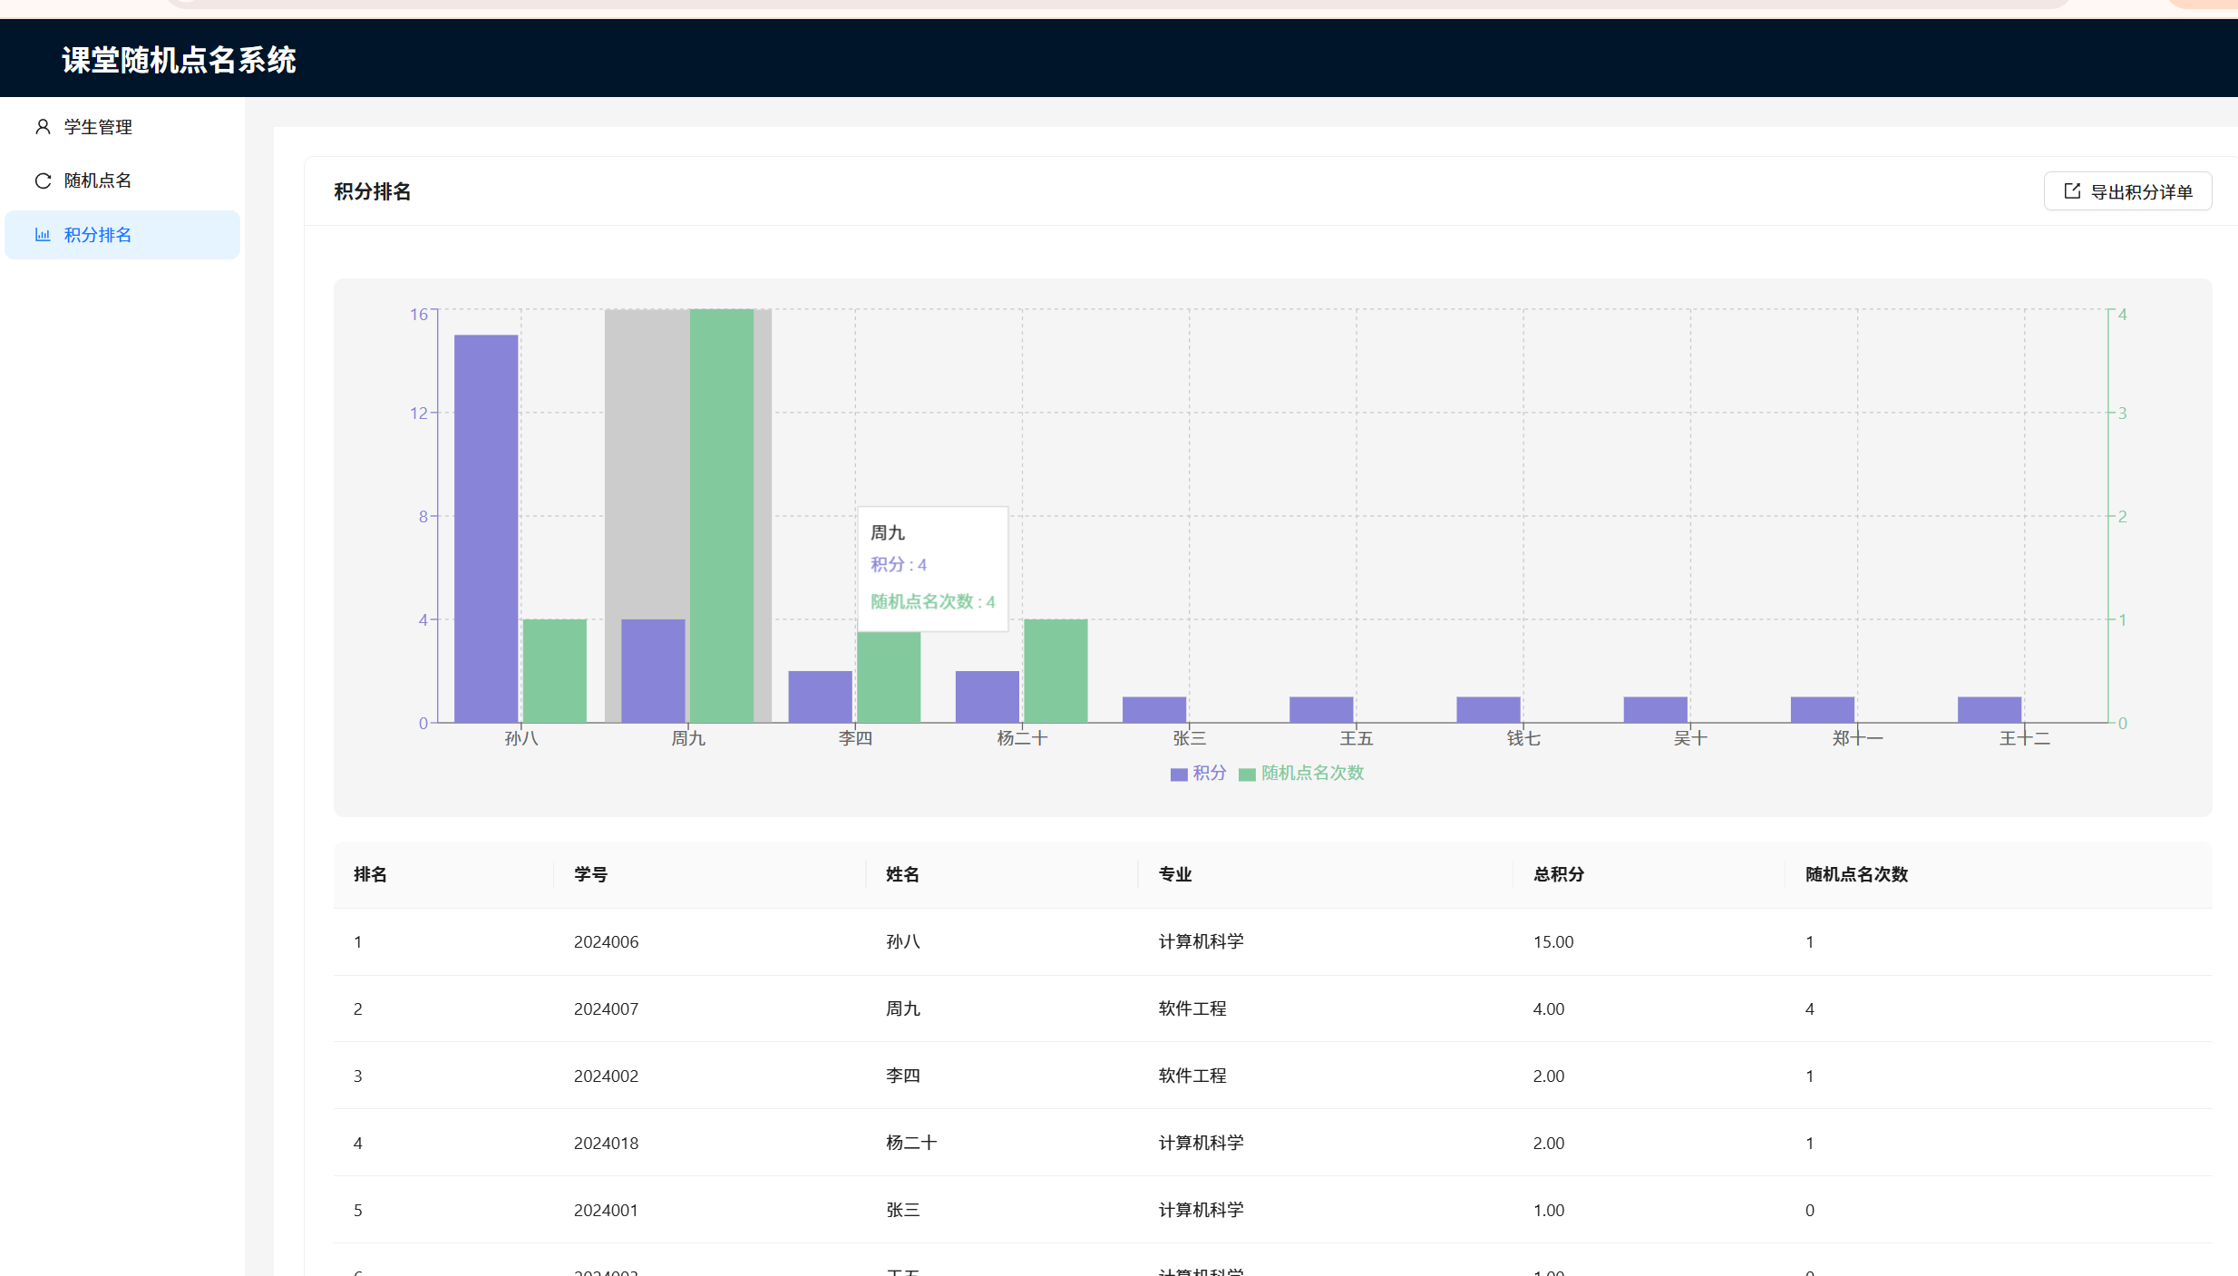Select table row for student 2024006
2238x1276 pixels.
tap(606, 942)
